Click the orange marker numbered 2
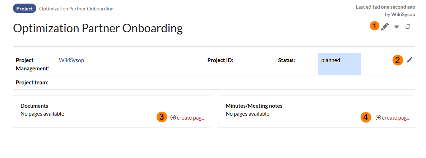The image size is (426, 158). (x=398, y=60)
